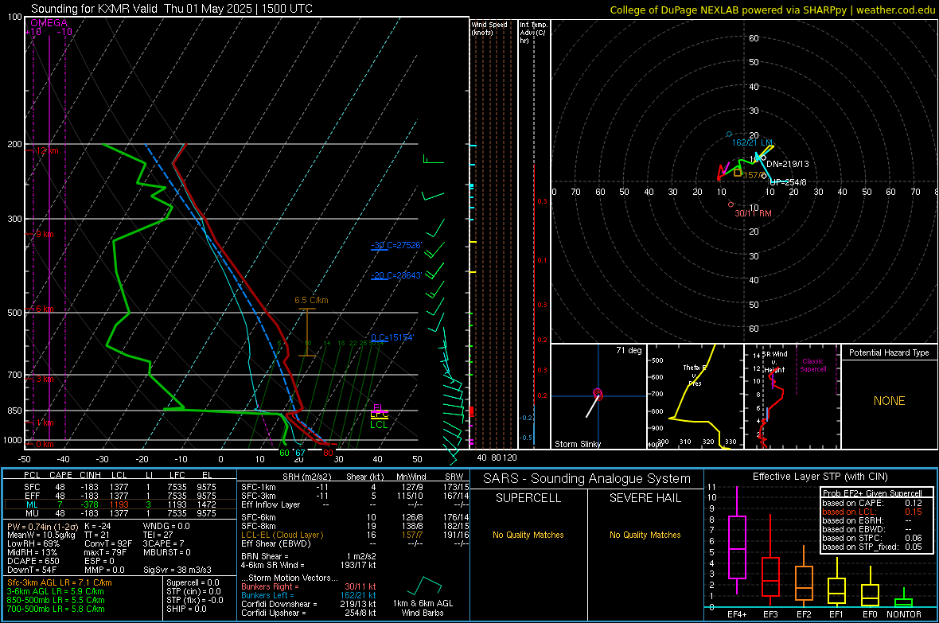Open the Theta-E v. Pres inset panel
This screenshot has height=623, width=939.
point(695,396)
